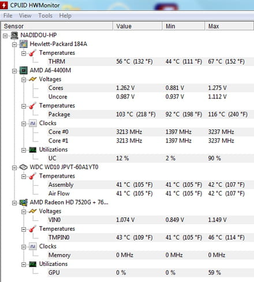Viewport: 254px width, 282px height.
Task: Collapse the NADIDOU-HP root node
Action: 5,36
